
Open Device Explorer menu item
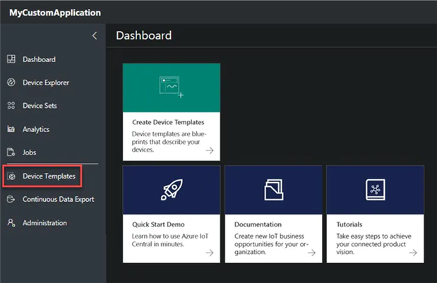[46, 83]
